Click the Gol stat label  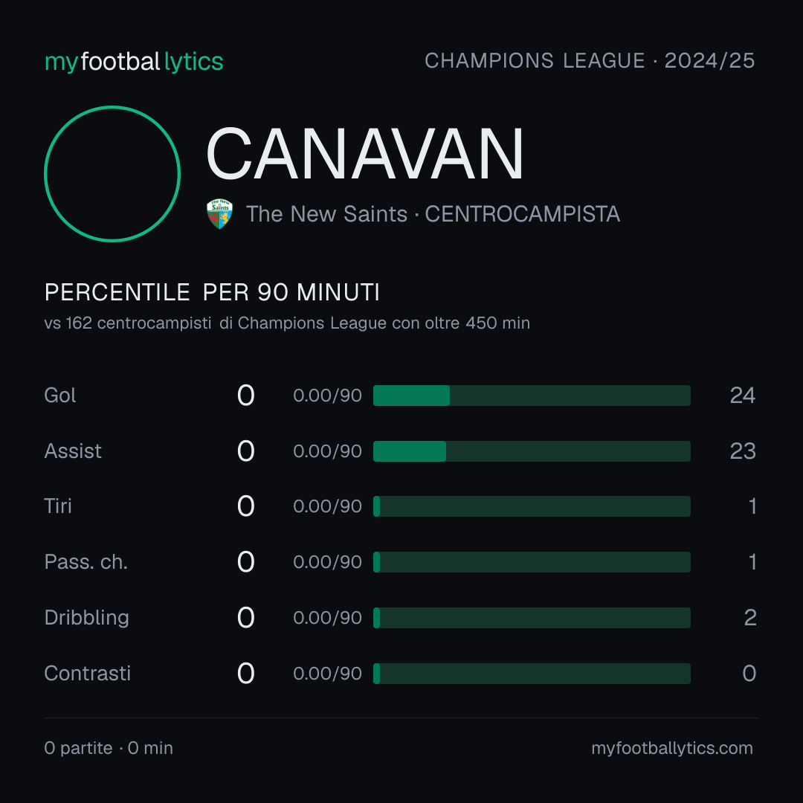pyautogui.click(x=60, y=396)
